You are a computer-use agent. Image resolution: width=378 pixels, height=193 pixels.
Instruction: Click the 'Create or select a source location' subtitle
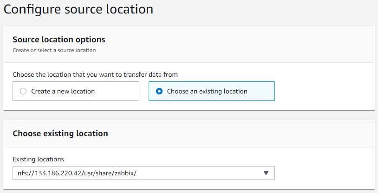pyautogui.click(x=54, y=50)
